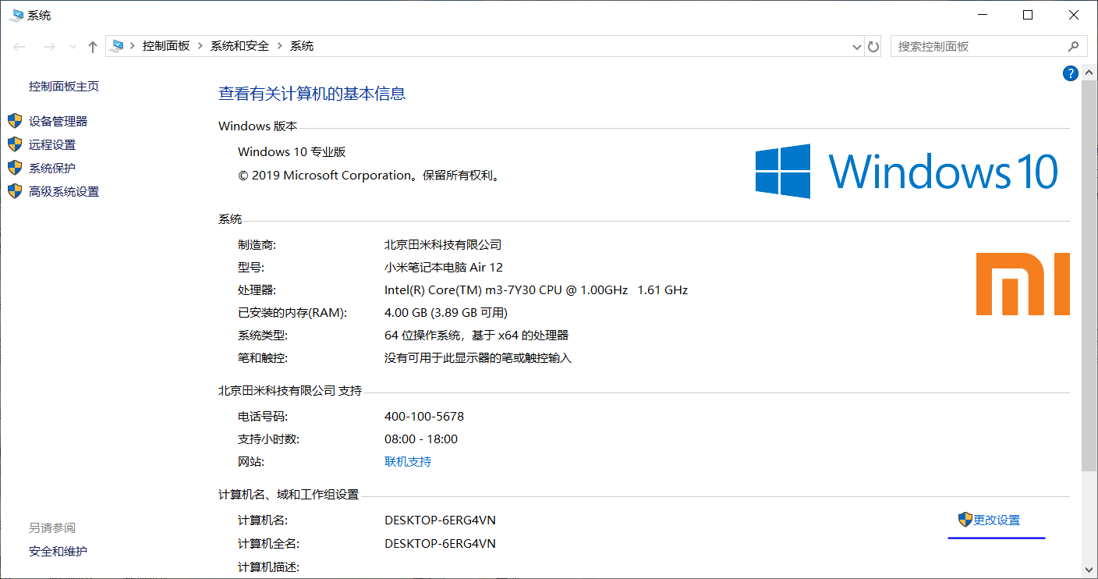Click the processor value Intel Core m3-7Y30
Screen dimensions: 1098x579
tap(536, 289)
